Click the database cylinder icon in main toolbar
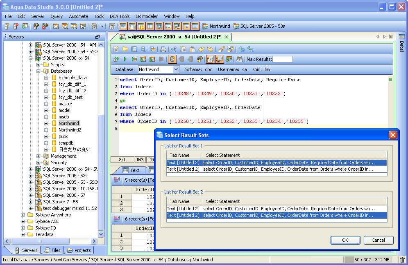 [141, 26]
